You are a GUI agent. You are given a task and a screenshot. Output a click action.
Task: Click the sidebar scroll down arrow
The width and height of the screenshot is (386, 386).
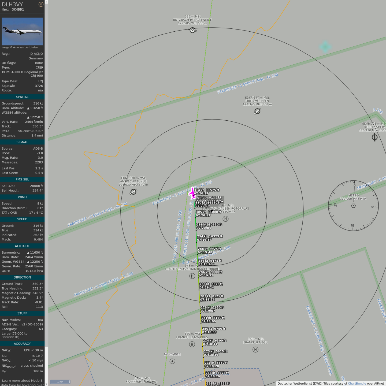pos(46,384)
